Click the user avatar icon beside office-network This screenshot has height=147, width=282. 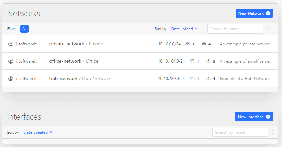[x=11, y=61]
